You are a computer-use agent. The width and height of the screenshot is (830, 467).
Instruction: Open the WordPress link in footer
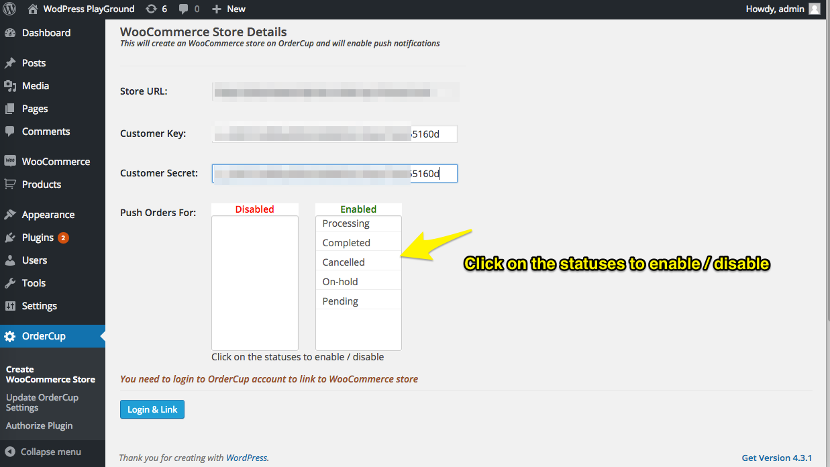tap(246, 458)
